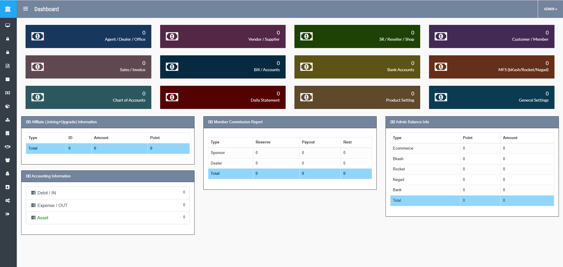Open the document file sidebar icon
Image resolution: width=563 pixels, height=267 pixels.
(8, 66)
